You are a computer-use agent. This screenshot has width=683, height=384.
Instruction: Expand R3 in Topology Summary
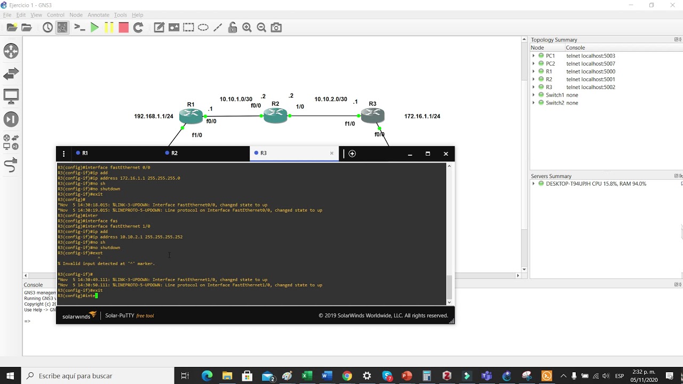[533, 87]
